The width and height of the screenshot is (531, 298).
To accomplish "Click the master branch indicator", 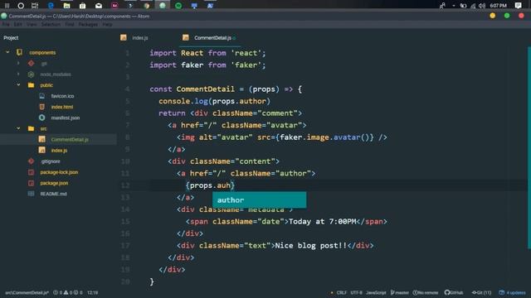I will pos(400,292).
